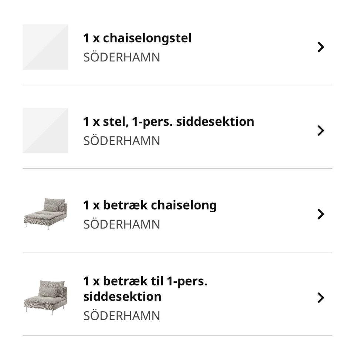Select the "betræk chaiselong" title text
This screenshot has height=356, width=355.
point(160,205)
